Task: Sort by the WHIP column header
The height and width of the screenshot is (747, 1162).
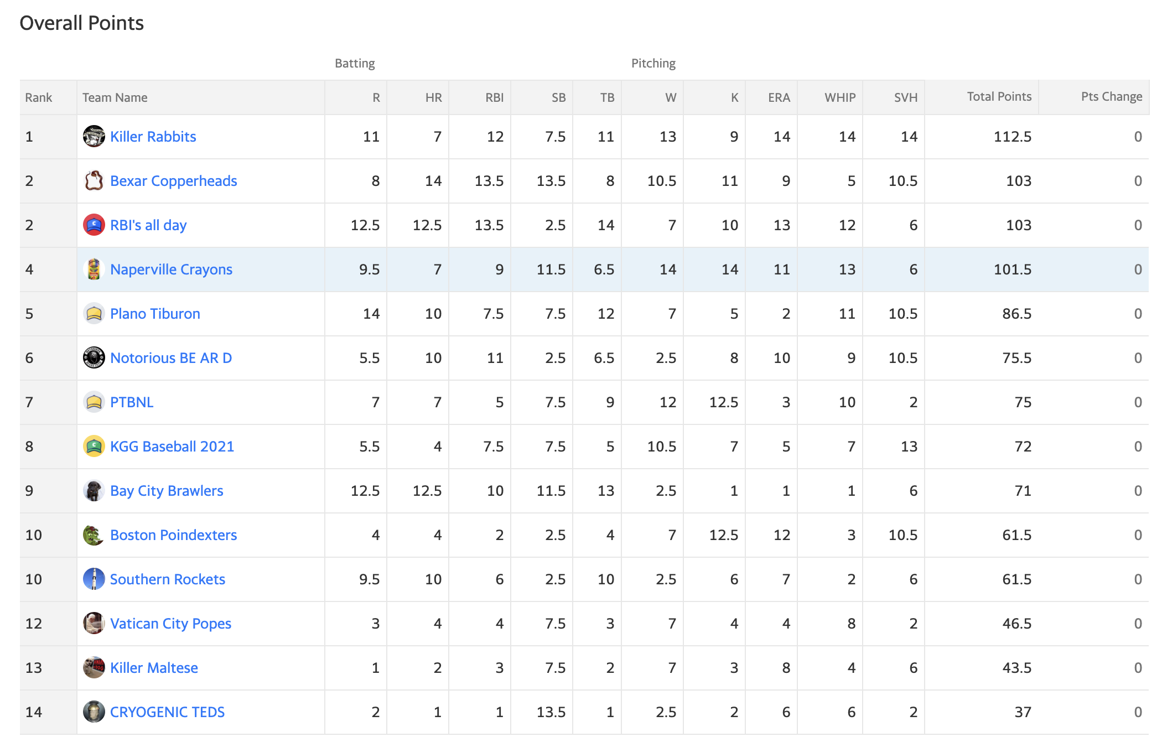Action: click(840, 98)
